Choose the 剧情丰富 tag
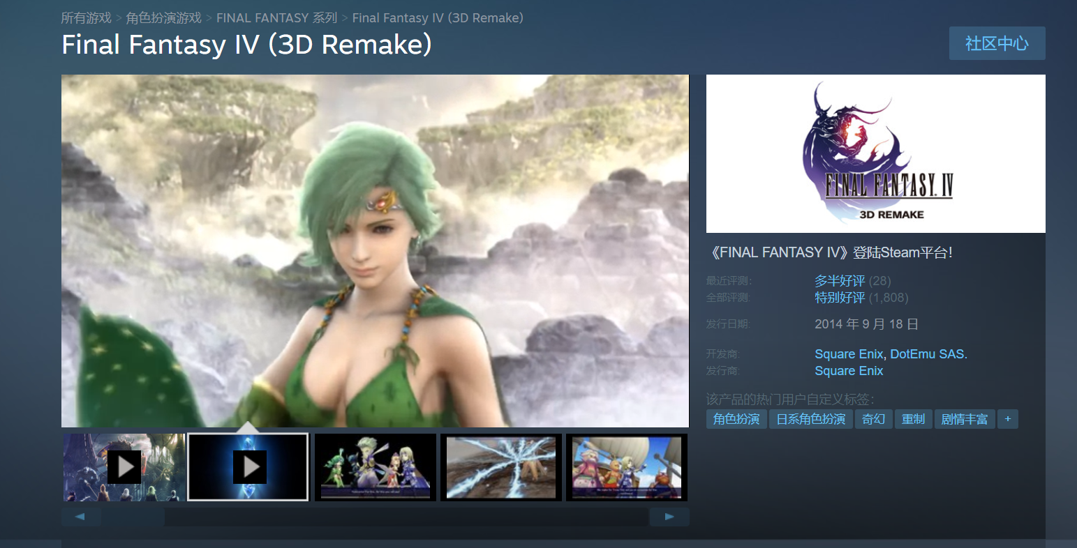 964,419
